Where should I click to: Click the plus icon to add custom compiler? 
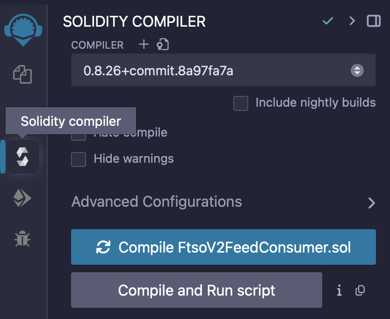(x=144, y=44)
